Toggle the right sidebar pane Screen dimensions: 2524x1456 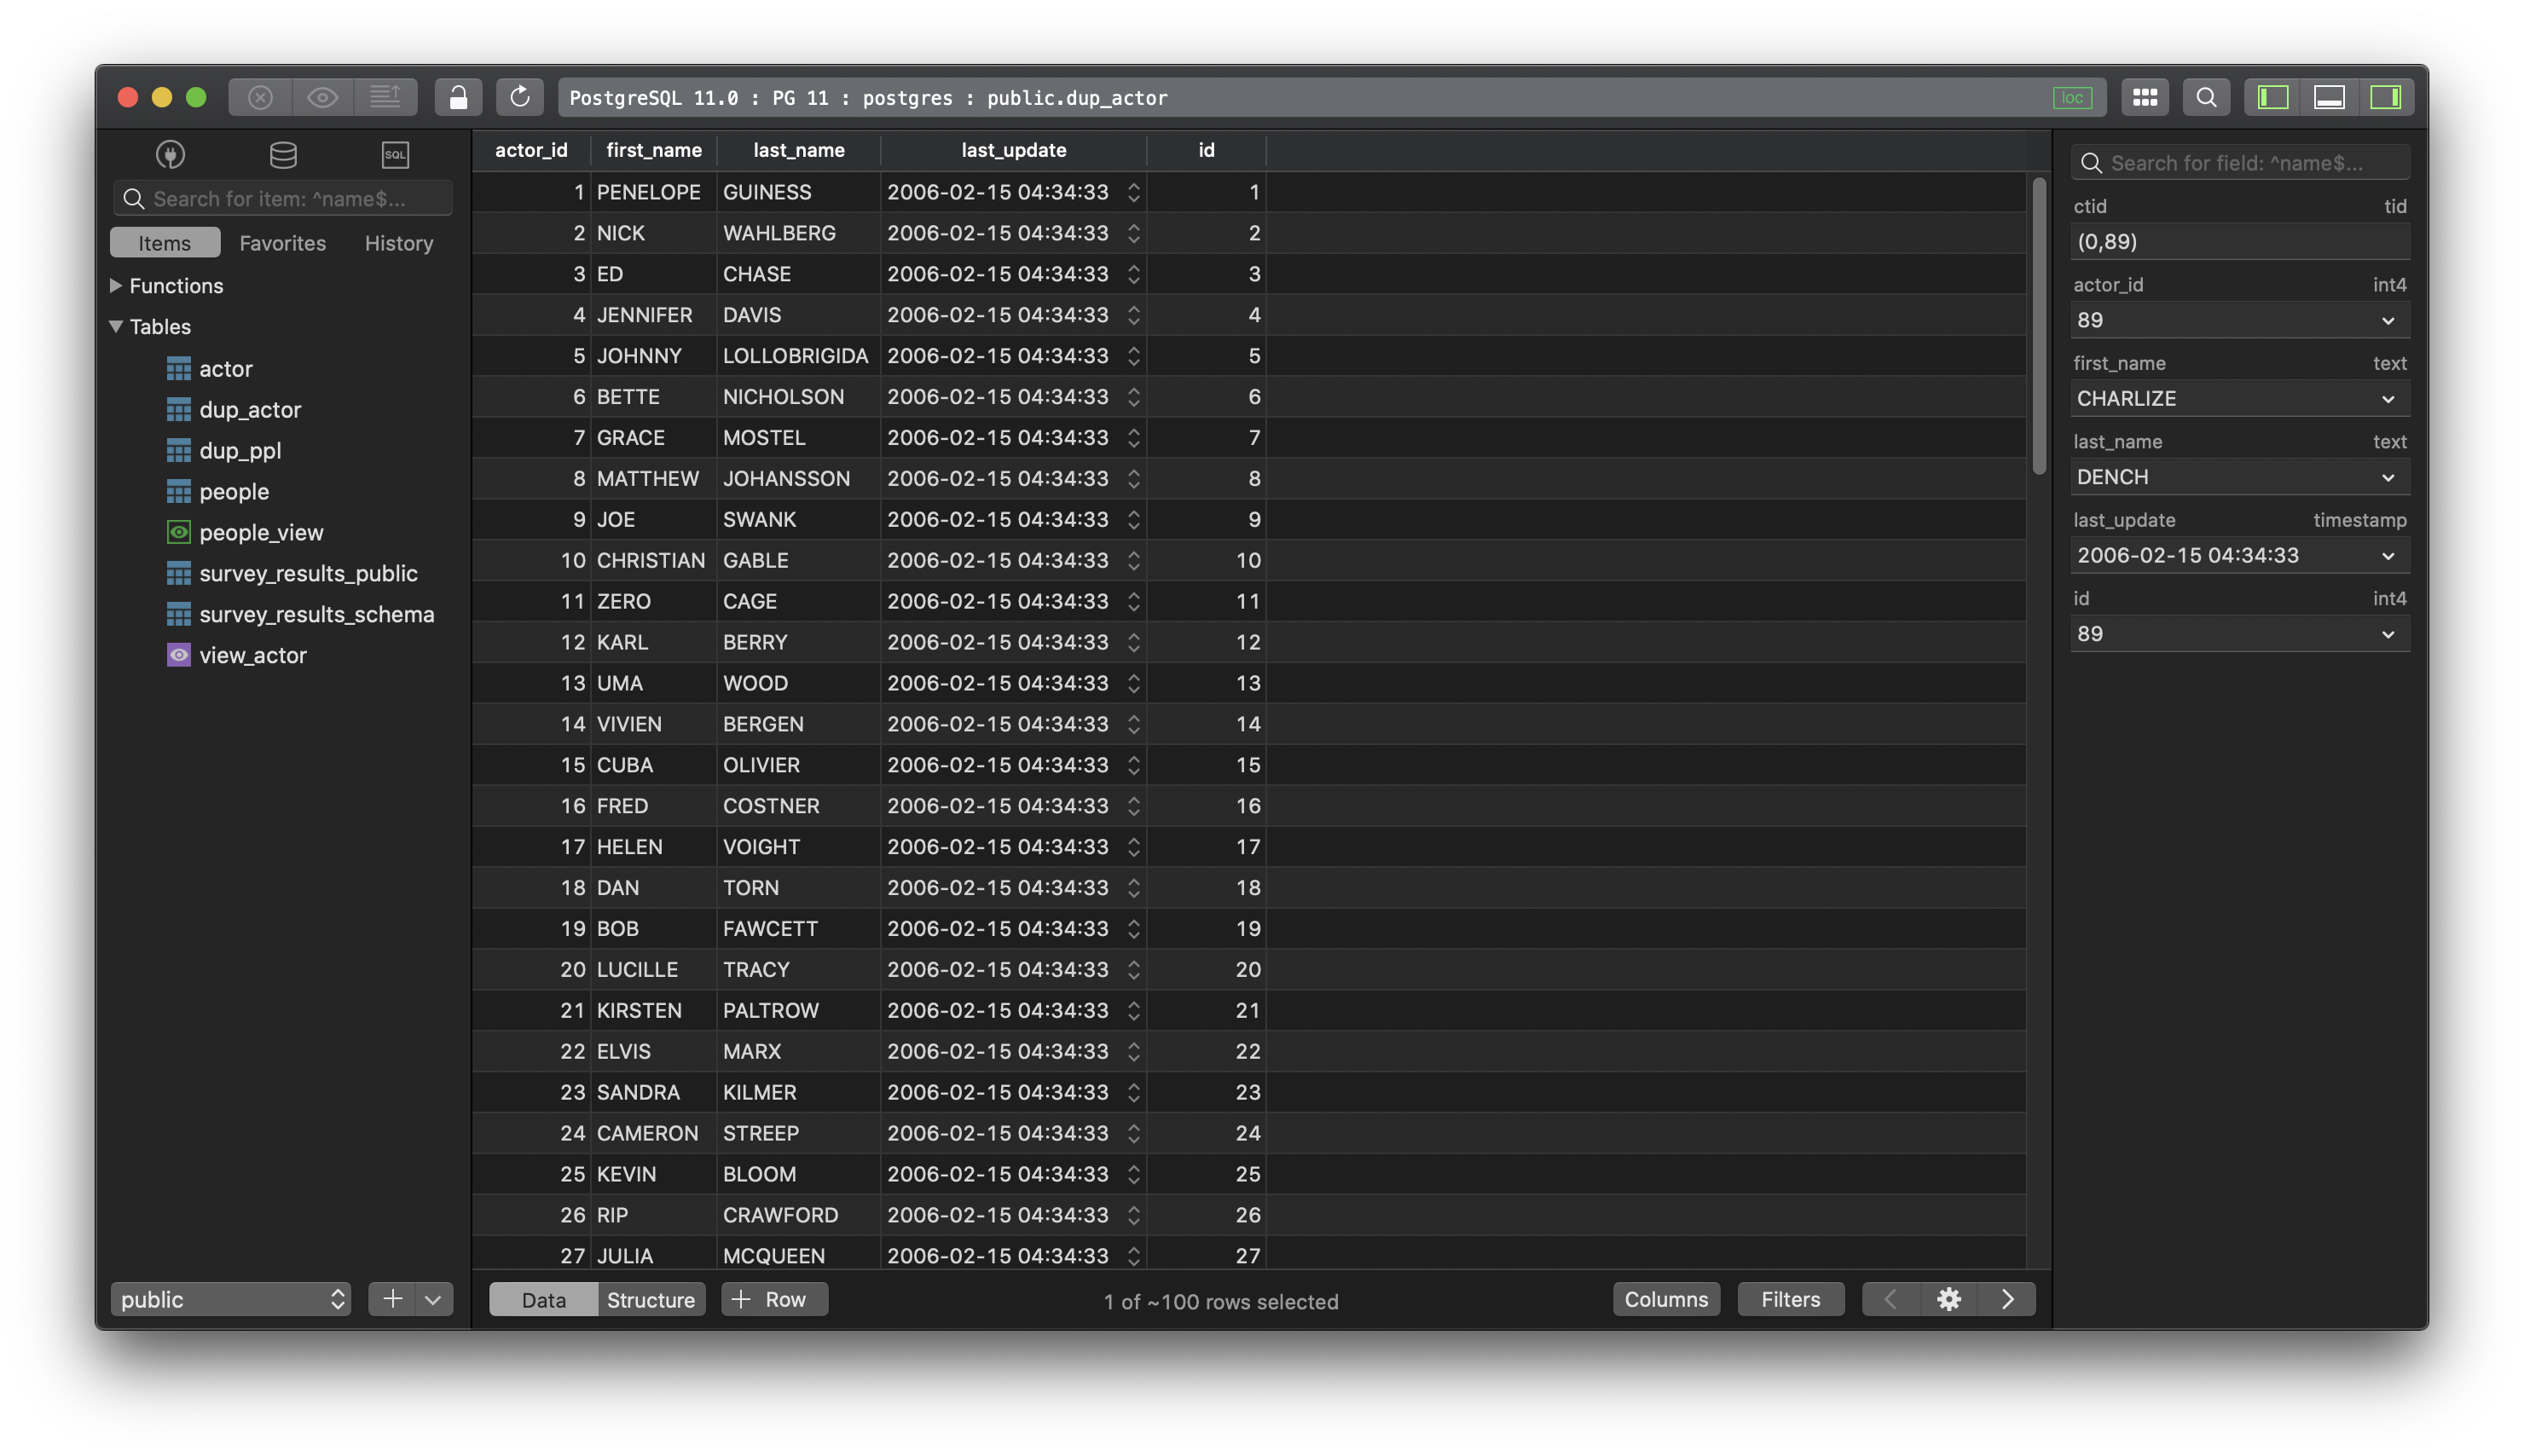(x=2385, y=97)
